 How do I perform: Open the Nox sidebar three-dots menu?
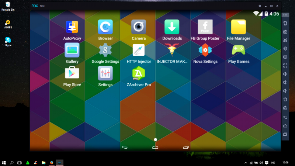point(285,15)
